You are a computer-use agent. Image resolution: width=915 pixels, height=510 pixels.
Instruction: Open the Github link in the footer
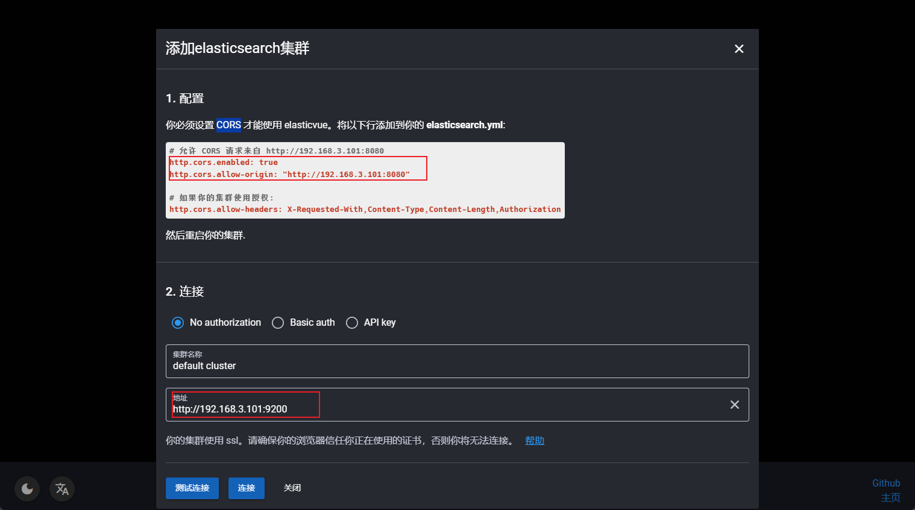pos(885,483)
